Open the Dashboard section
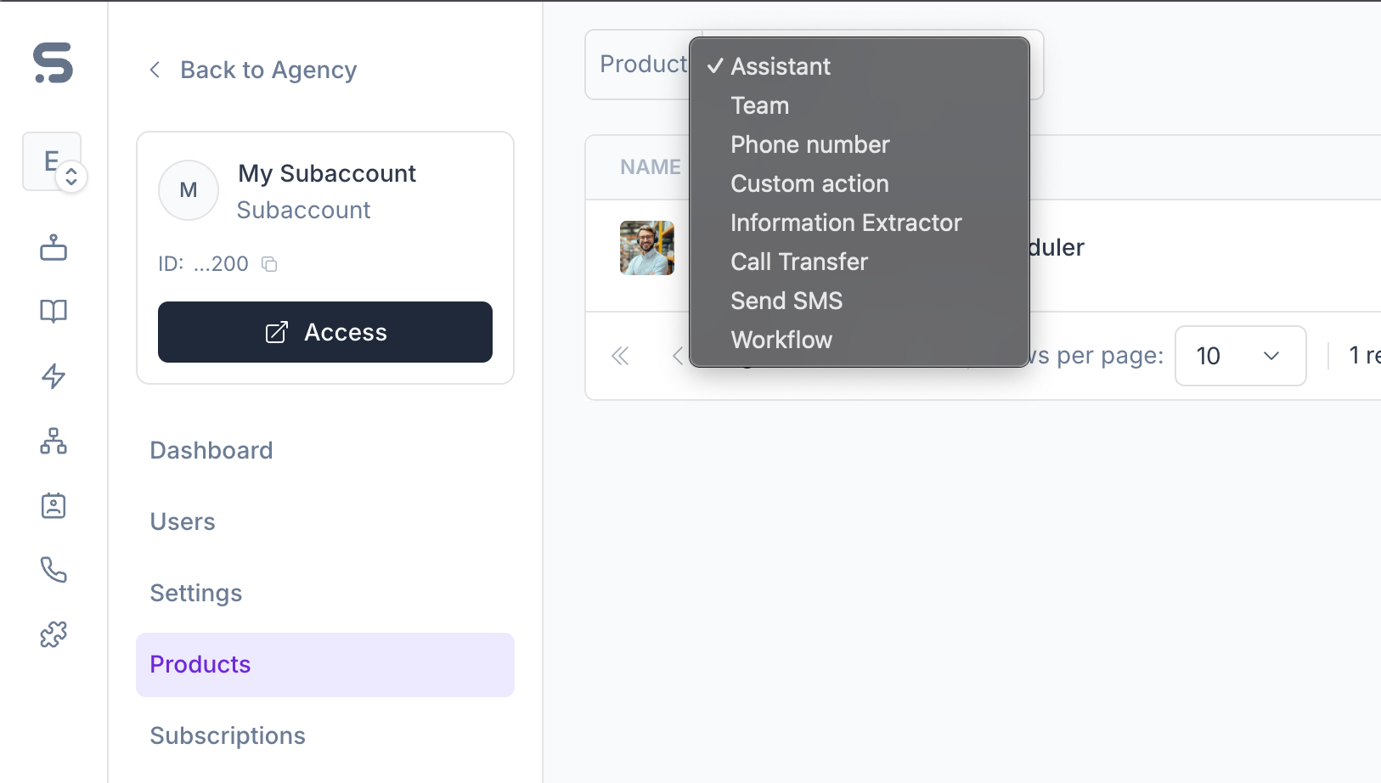Viewport: 1381px width, 783px height. point(211,450)
